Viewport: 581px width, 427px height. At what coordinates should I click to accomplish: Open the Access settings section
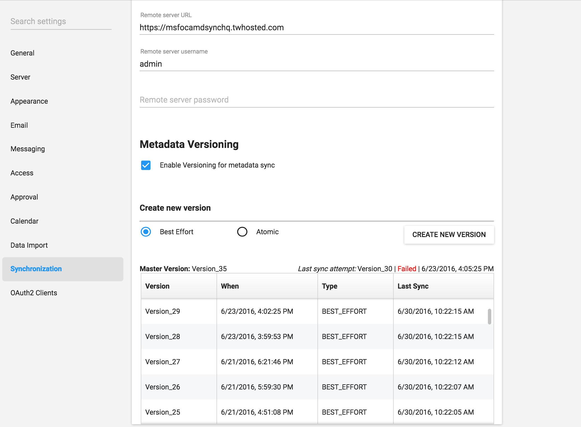tap(22, 173)
